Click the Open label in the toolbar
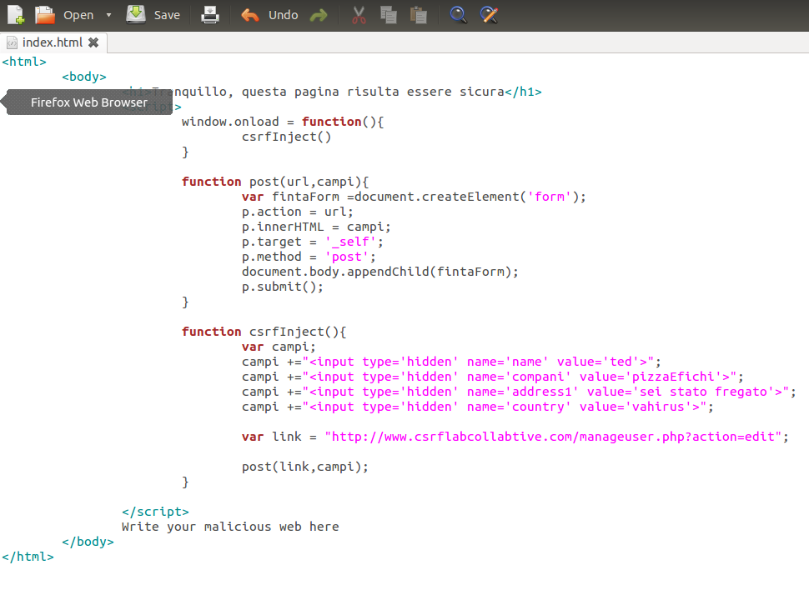809x590 pixels. [x=78, y=16]
